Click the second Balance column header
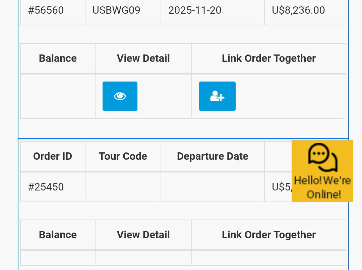Screen dimensions: 362x270 coord(58,235)
